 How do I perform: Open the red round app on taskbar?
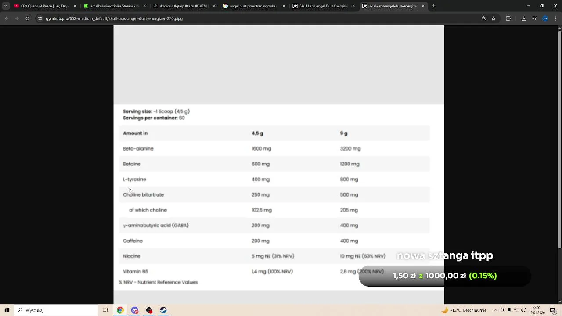149,310
